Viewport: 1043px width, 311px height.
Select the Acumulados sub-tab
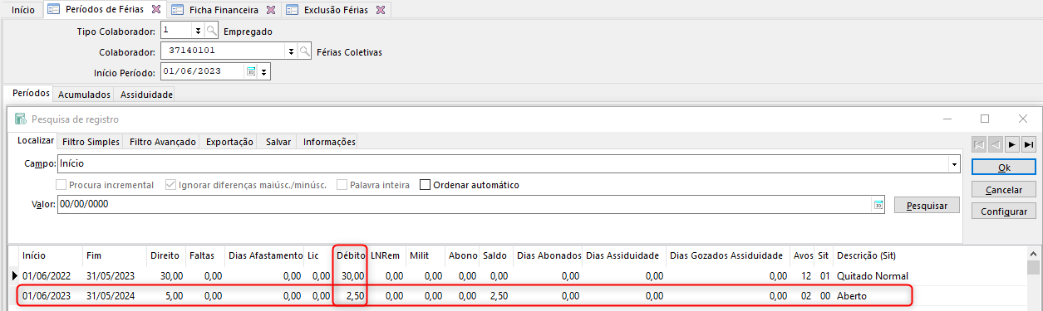(84, 95)
